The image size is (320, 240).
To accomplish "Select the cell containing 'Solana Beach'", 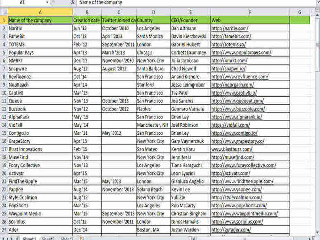I will tap(153, 189).
